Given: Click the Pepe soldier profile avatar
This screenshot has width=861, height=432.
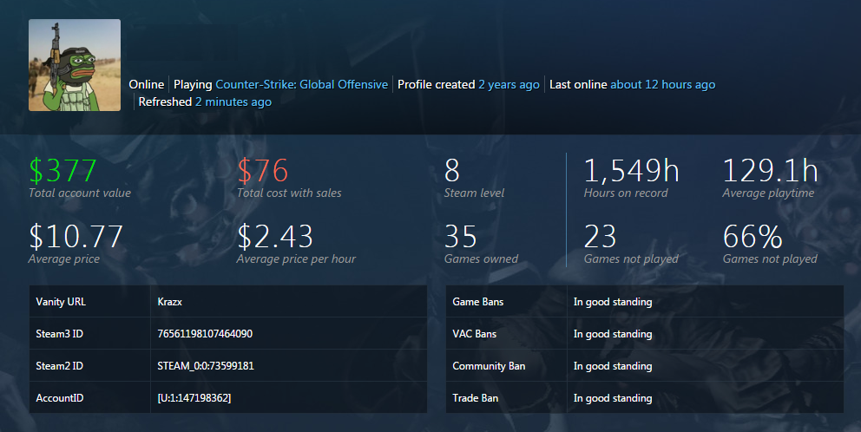Looking at the screenshot, I should pos(75,65).
